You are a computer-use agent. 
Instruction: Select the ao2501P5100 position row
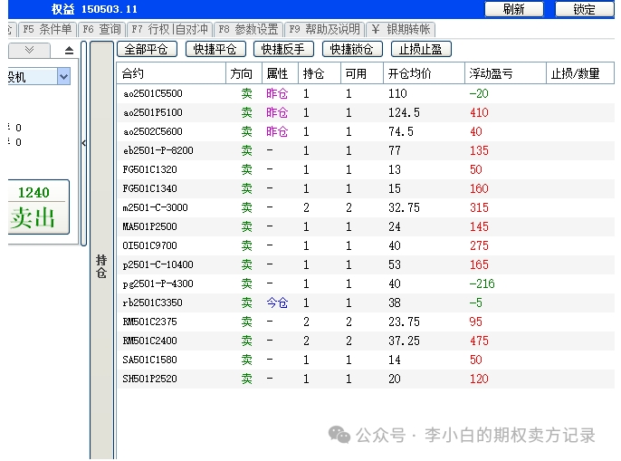pyautogui.click(x=366, y=112)
